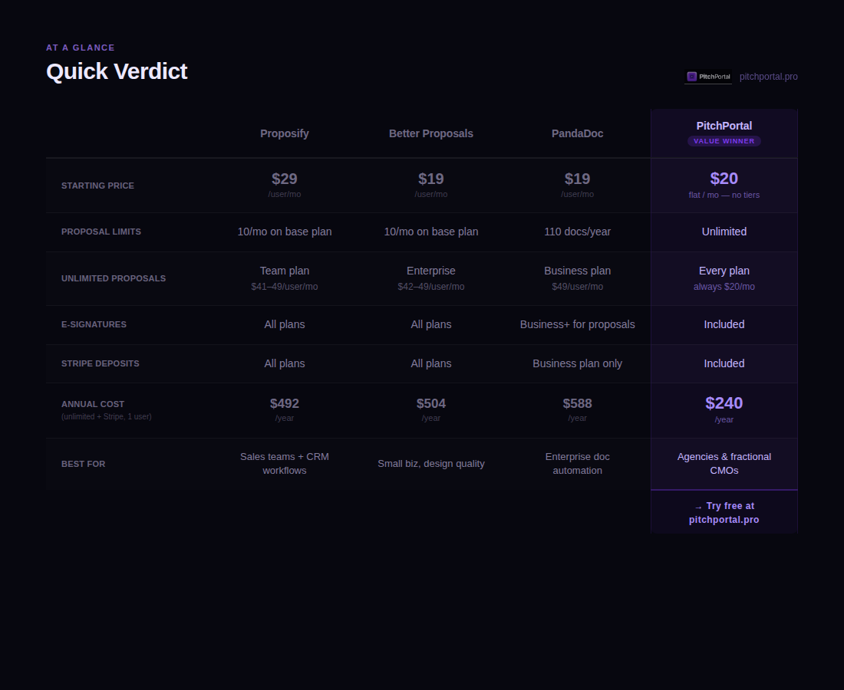Click the PROPOSAL LIMITS row label
The image size is (844, 690).
coord(101,232)
